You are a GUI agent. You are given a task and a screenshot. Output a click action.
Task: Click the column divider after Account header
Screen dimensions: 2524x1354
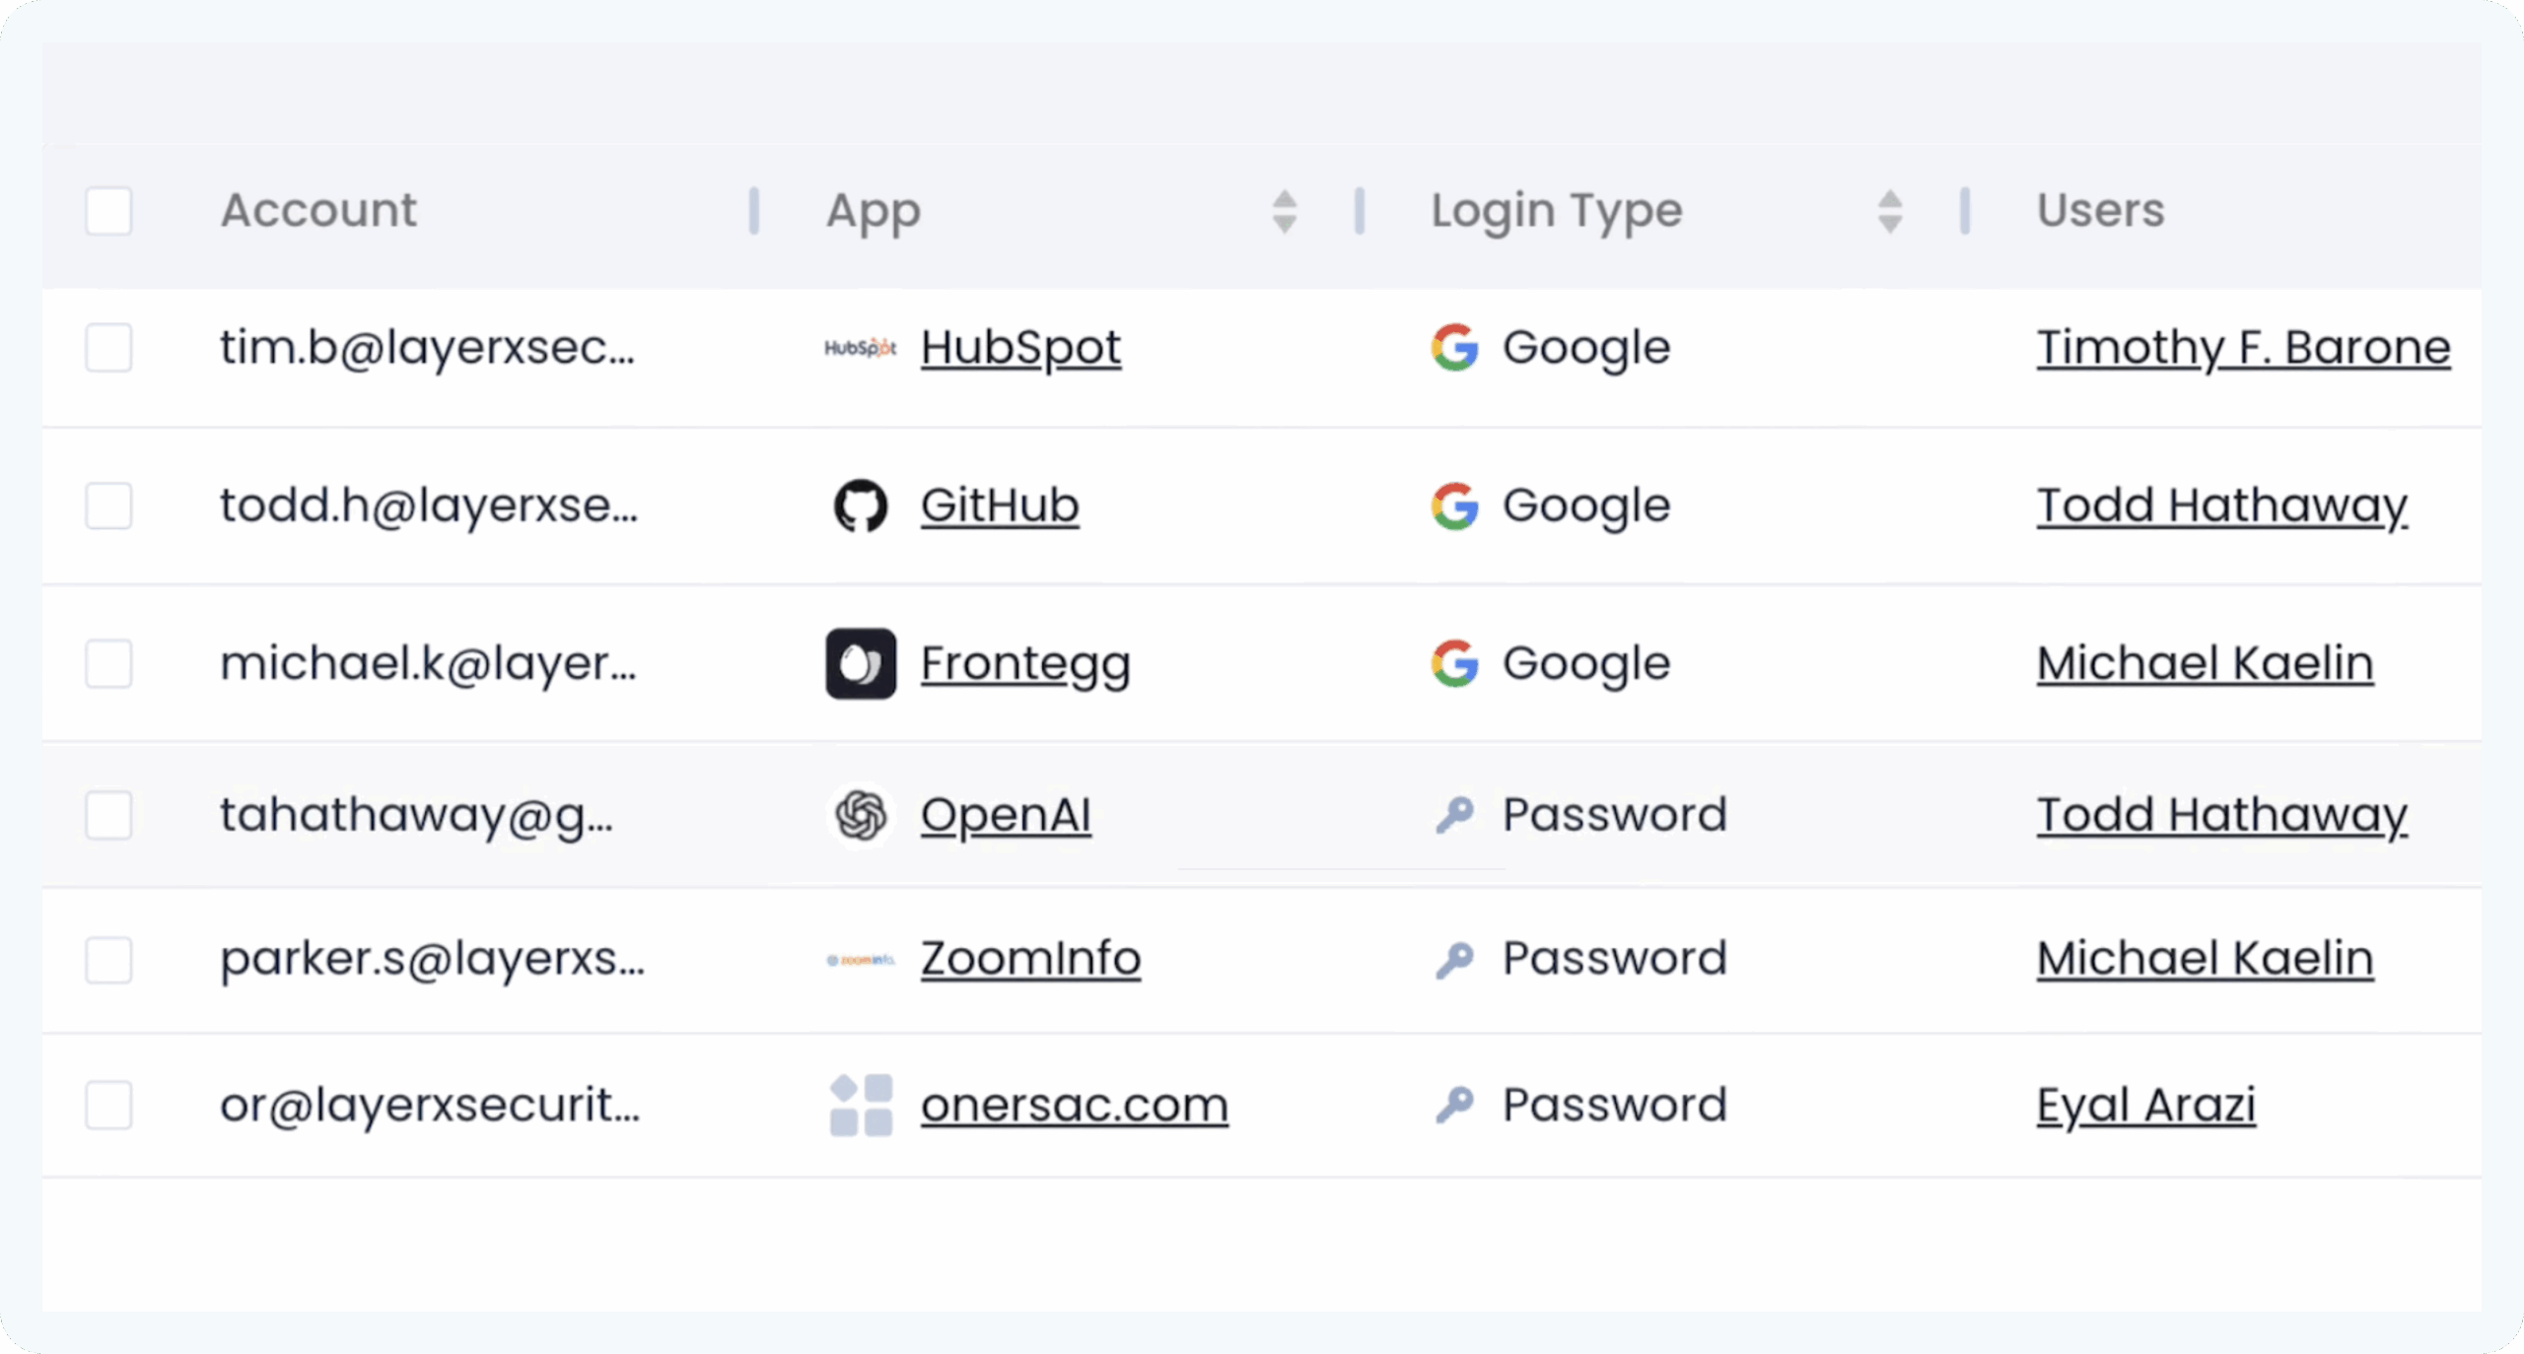(x=754, y=211)
